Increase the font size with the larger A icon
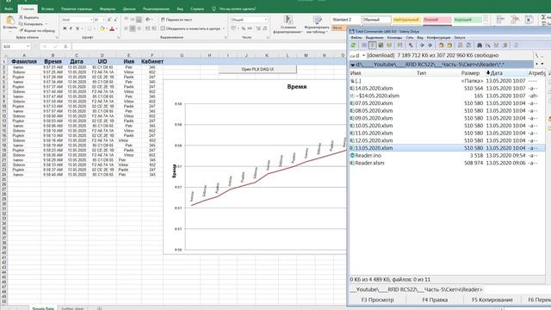551x310 pixels. point(109,20)
